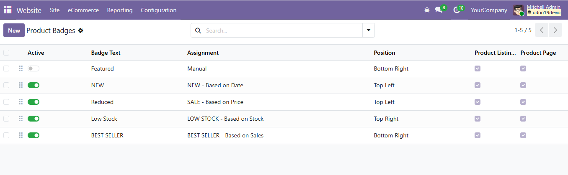Toggle Product Listing checkbox for NEW
This screenshot has width=568, height=175.
[478, 85]
